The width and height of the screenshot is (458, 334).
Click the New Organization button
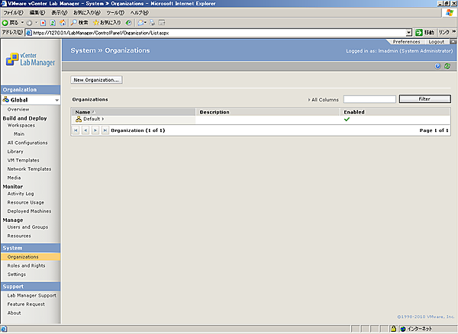[x=96, y=79]
